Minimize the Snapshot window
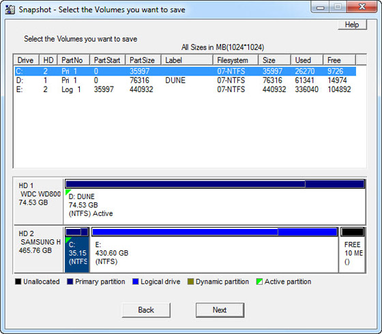382x334 pixels. pos(320,7)
